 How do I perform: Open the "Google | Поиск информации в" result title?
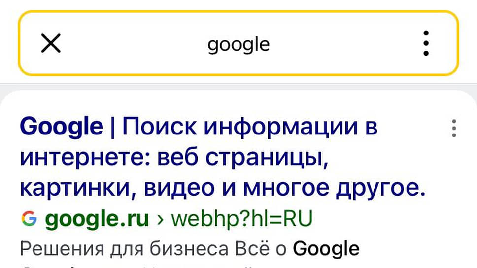pos(198,128)
